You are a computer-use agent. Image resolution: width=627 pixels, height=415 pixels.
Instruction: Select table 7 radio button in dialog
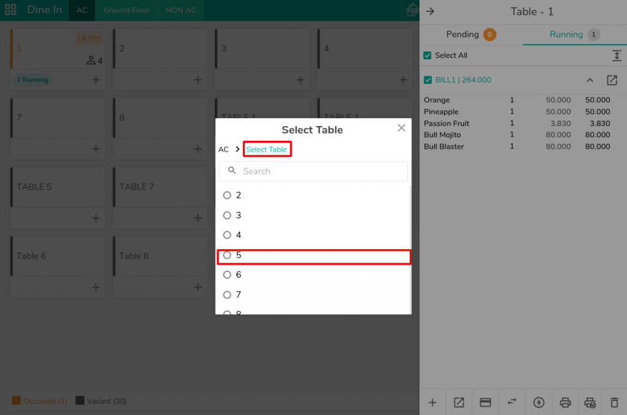pos(227,294)
